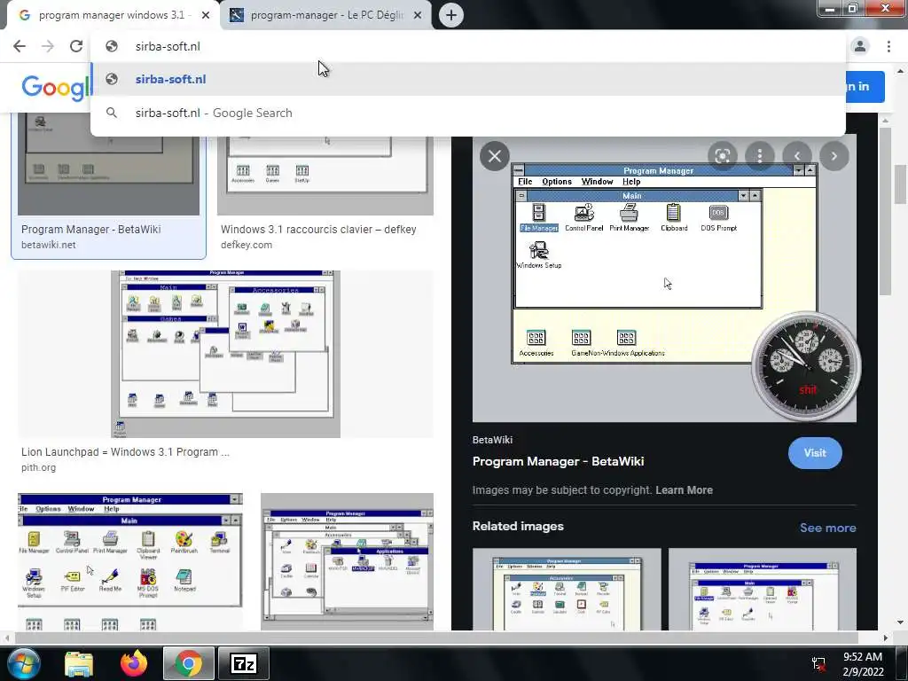908x681 pixels.
Task: Open 'Lion Launchpad' pith.org image result
Action: pos(225,354)
